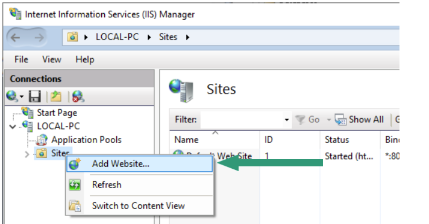Click the Create New Connection globe icon

pos(12,96)
